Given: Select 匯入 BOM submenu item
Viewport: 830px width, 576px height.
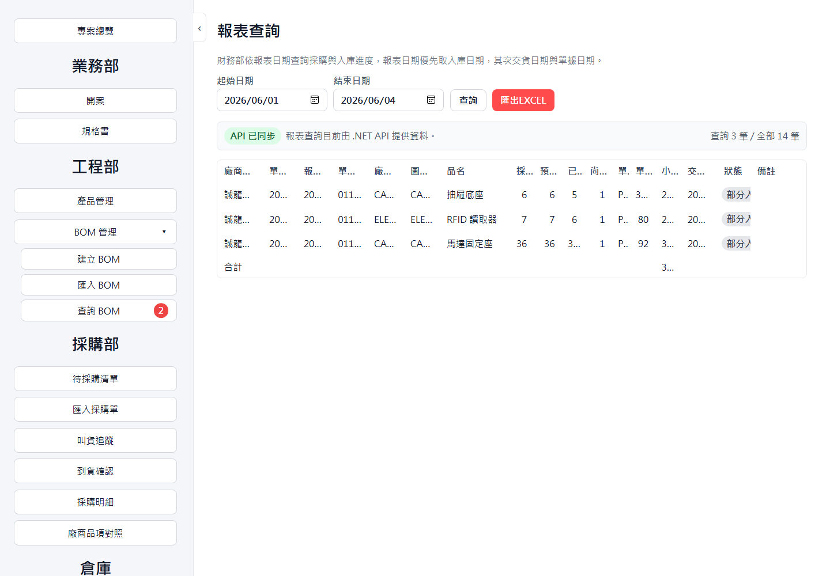Looking at the screenshot, I should (99, 285).
